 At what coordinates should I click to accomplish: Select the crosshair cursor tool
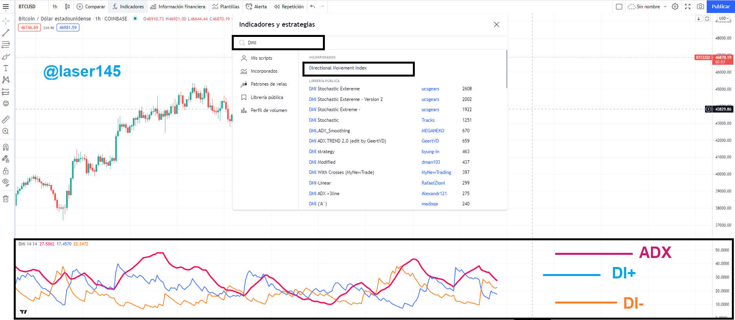(6, 21)
